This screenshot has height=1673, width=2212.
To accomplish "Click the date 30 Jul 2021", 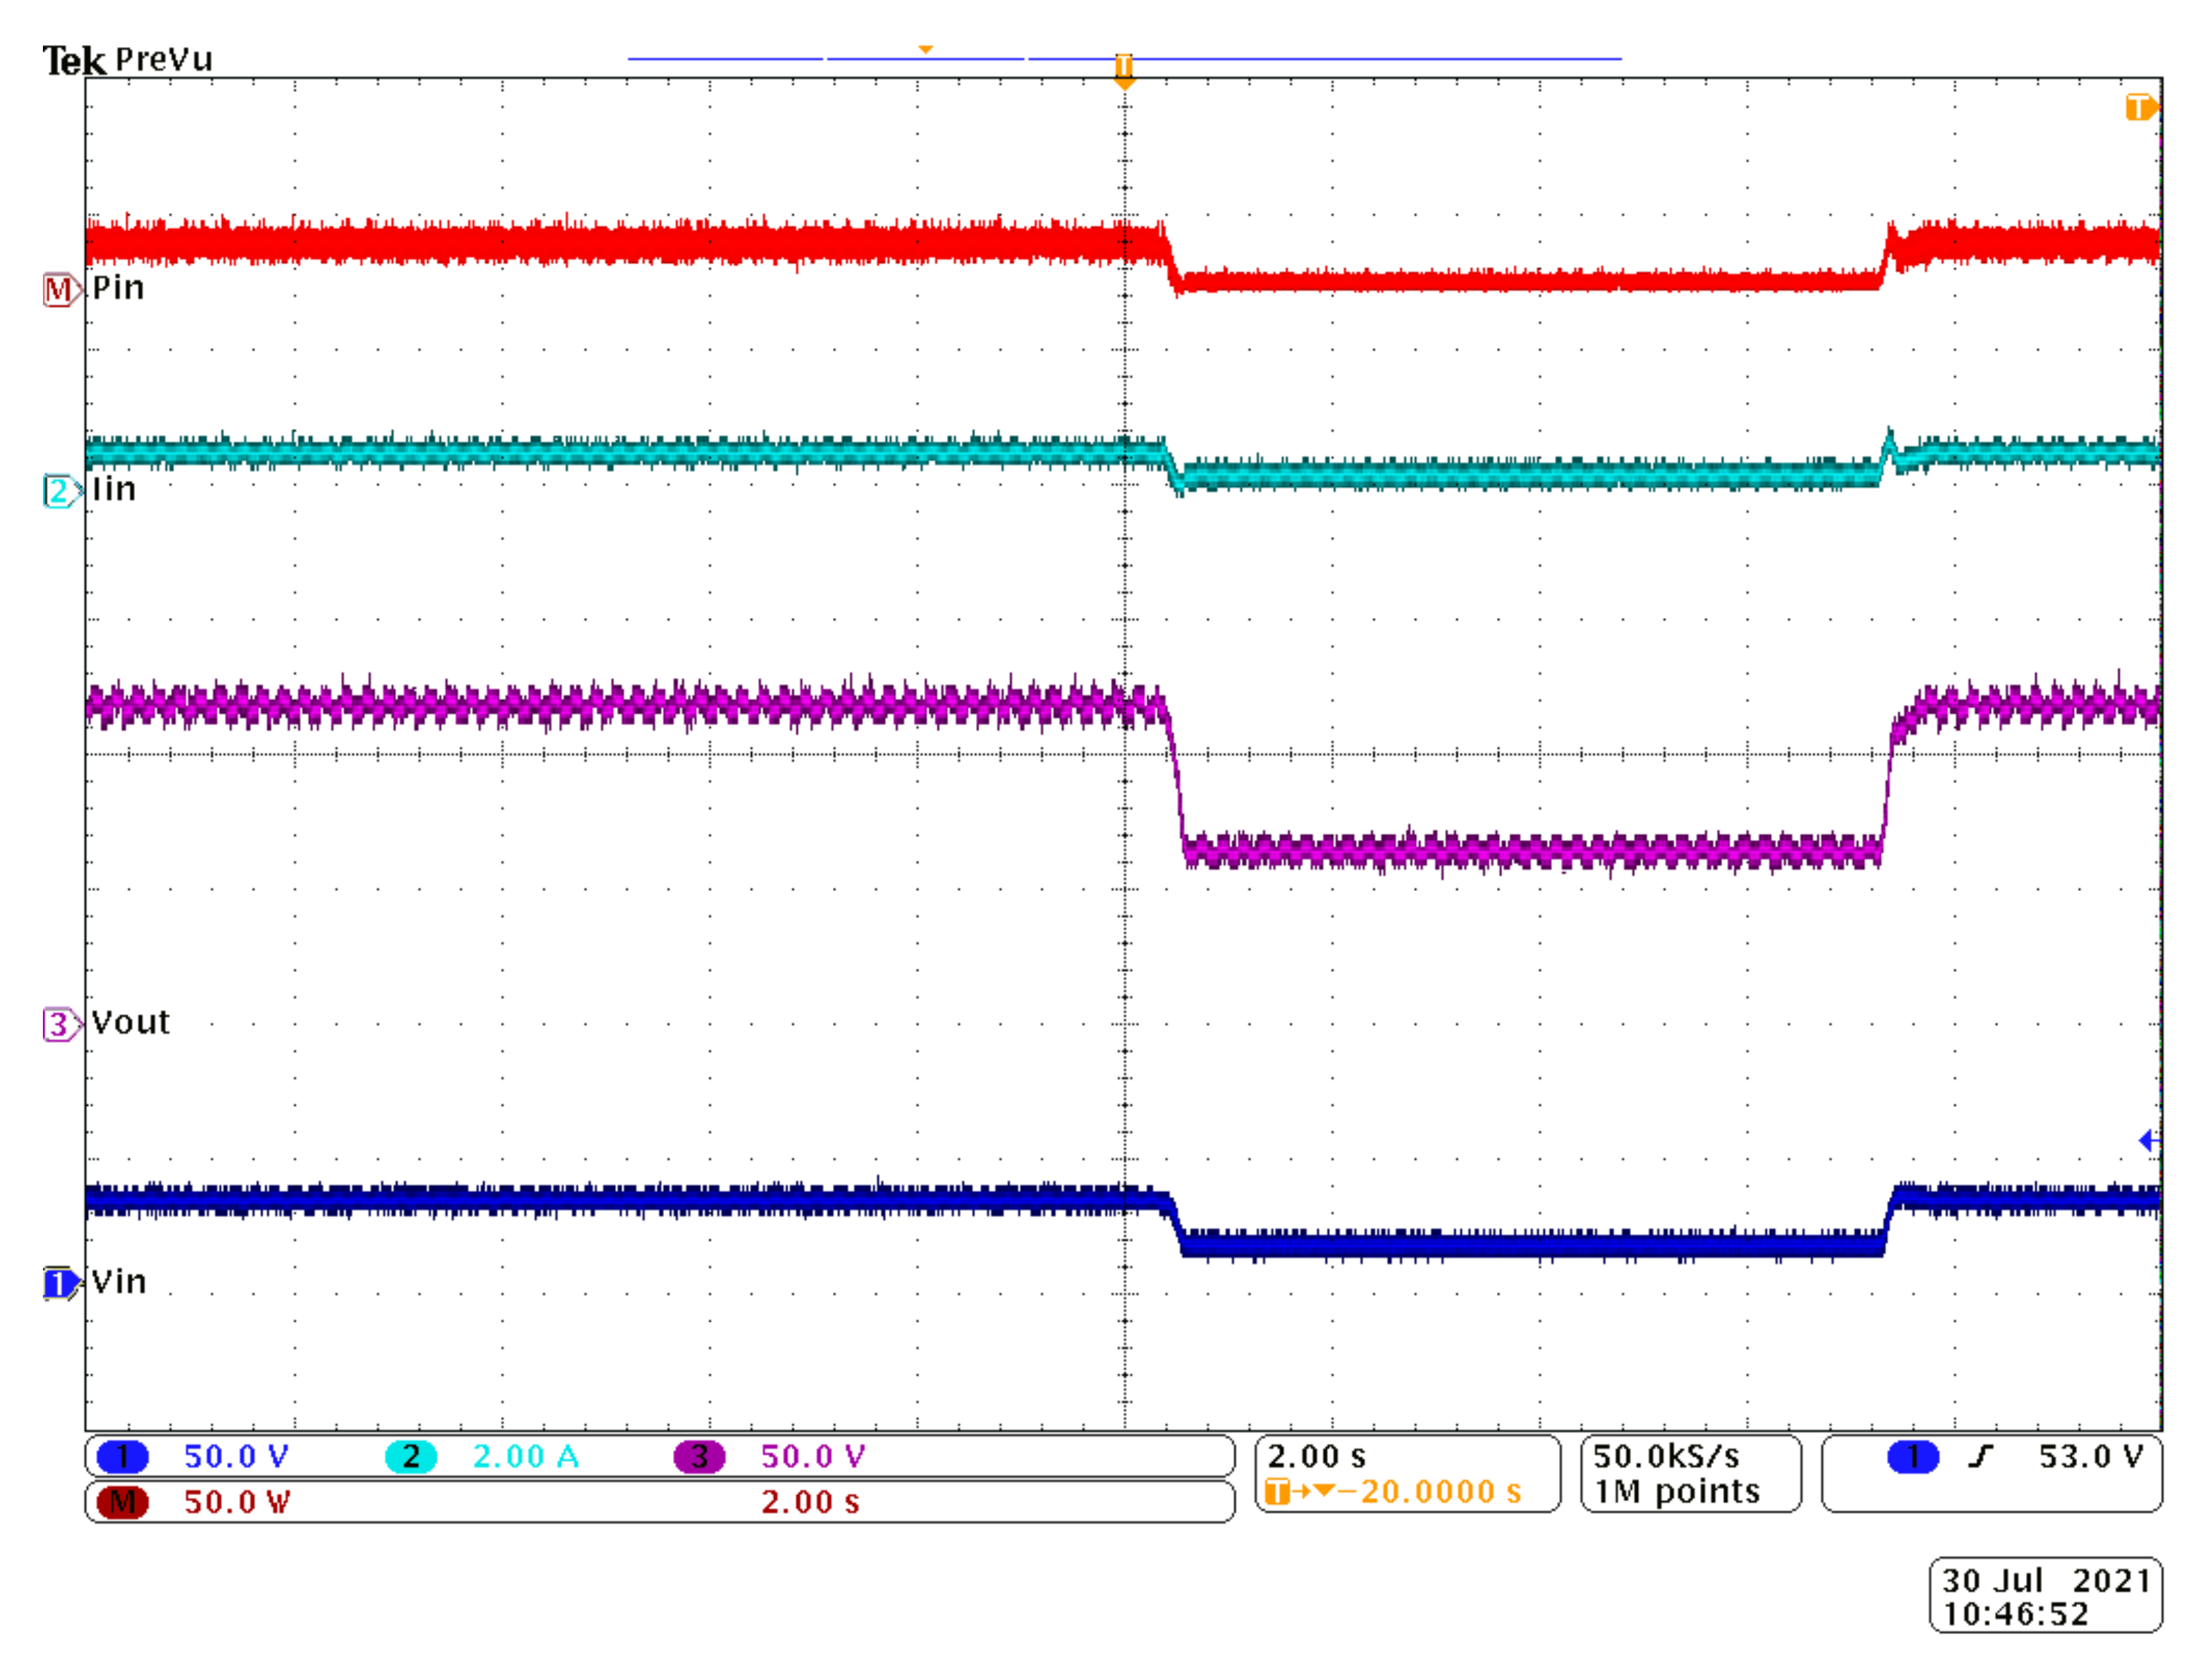I will point(2046,1581).
